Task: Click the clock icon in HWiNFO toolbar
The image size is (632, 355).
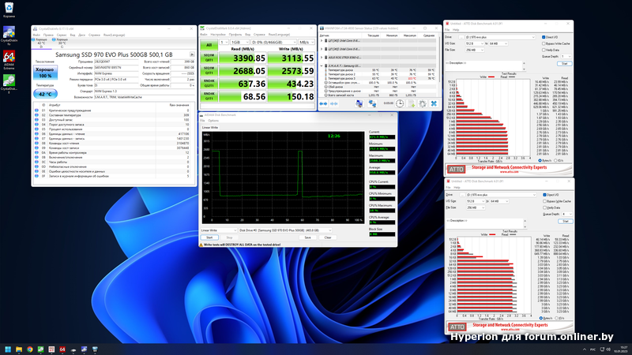Action: point(400,103)
